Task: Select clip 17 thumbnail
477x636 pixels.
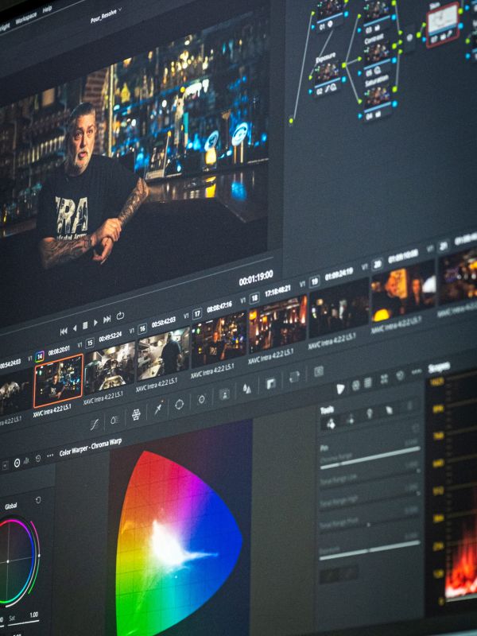Action: pos(219,339)
